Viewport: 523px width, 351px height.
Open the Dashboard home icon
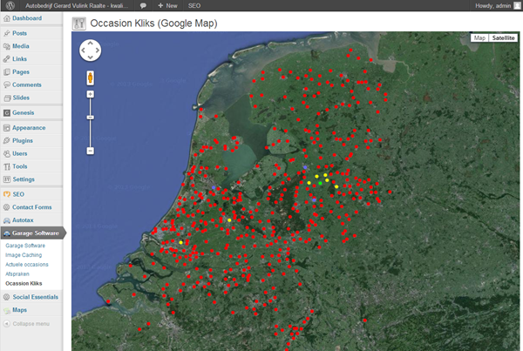pyautogui.click(x=7, y=18)
